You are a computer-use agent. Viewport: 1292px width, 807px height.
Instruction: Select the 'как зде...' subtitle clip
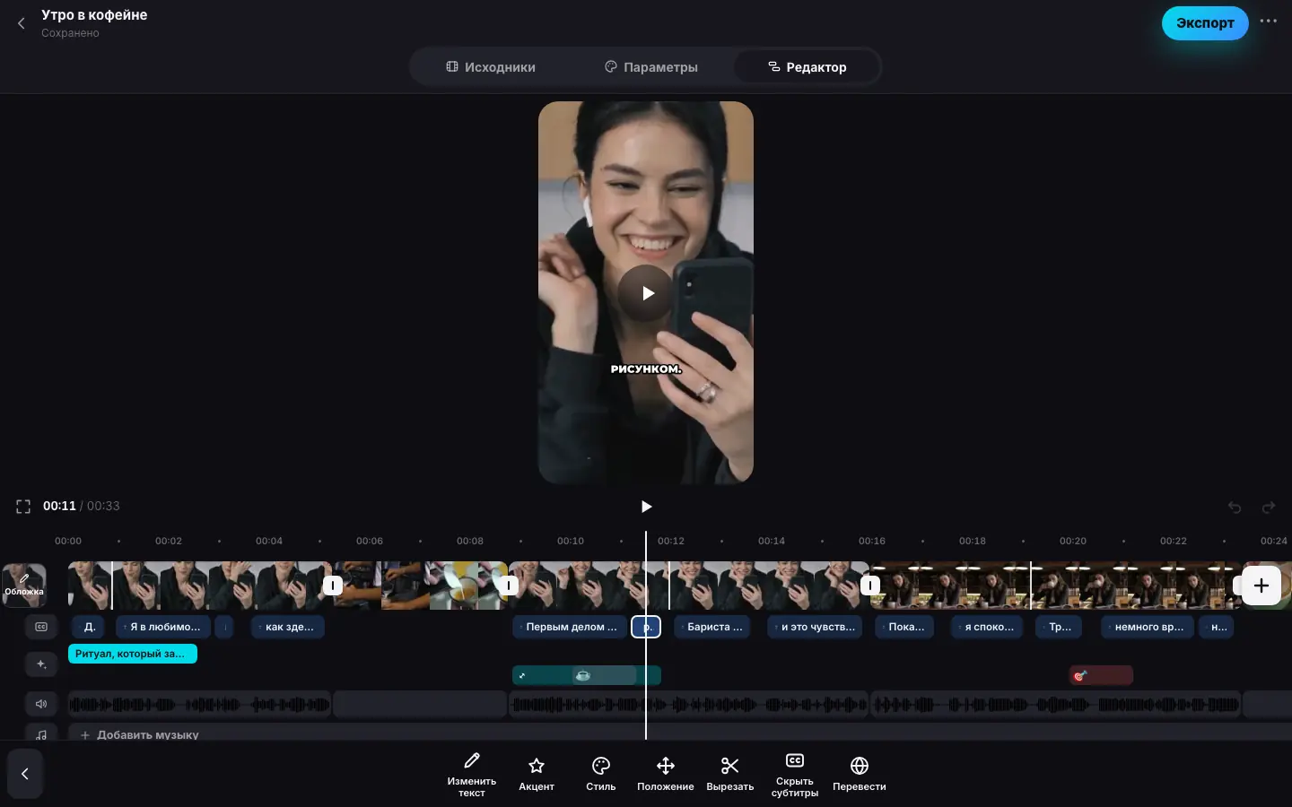pos(288,627)
